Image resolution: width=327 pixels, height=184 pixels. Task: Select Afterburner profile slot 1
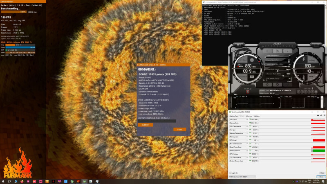(x=299, y=92)
